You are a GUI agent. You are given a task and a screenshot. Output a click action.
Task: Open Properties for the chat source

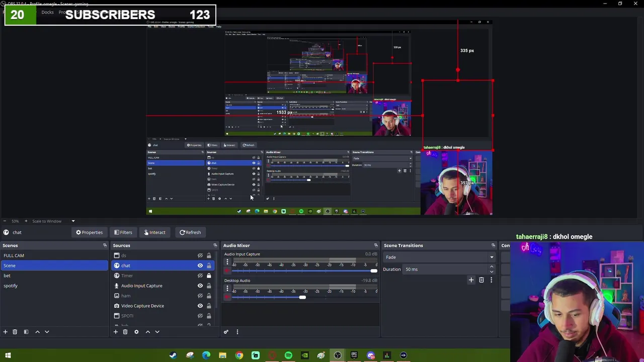point(89,232)
